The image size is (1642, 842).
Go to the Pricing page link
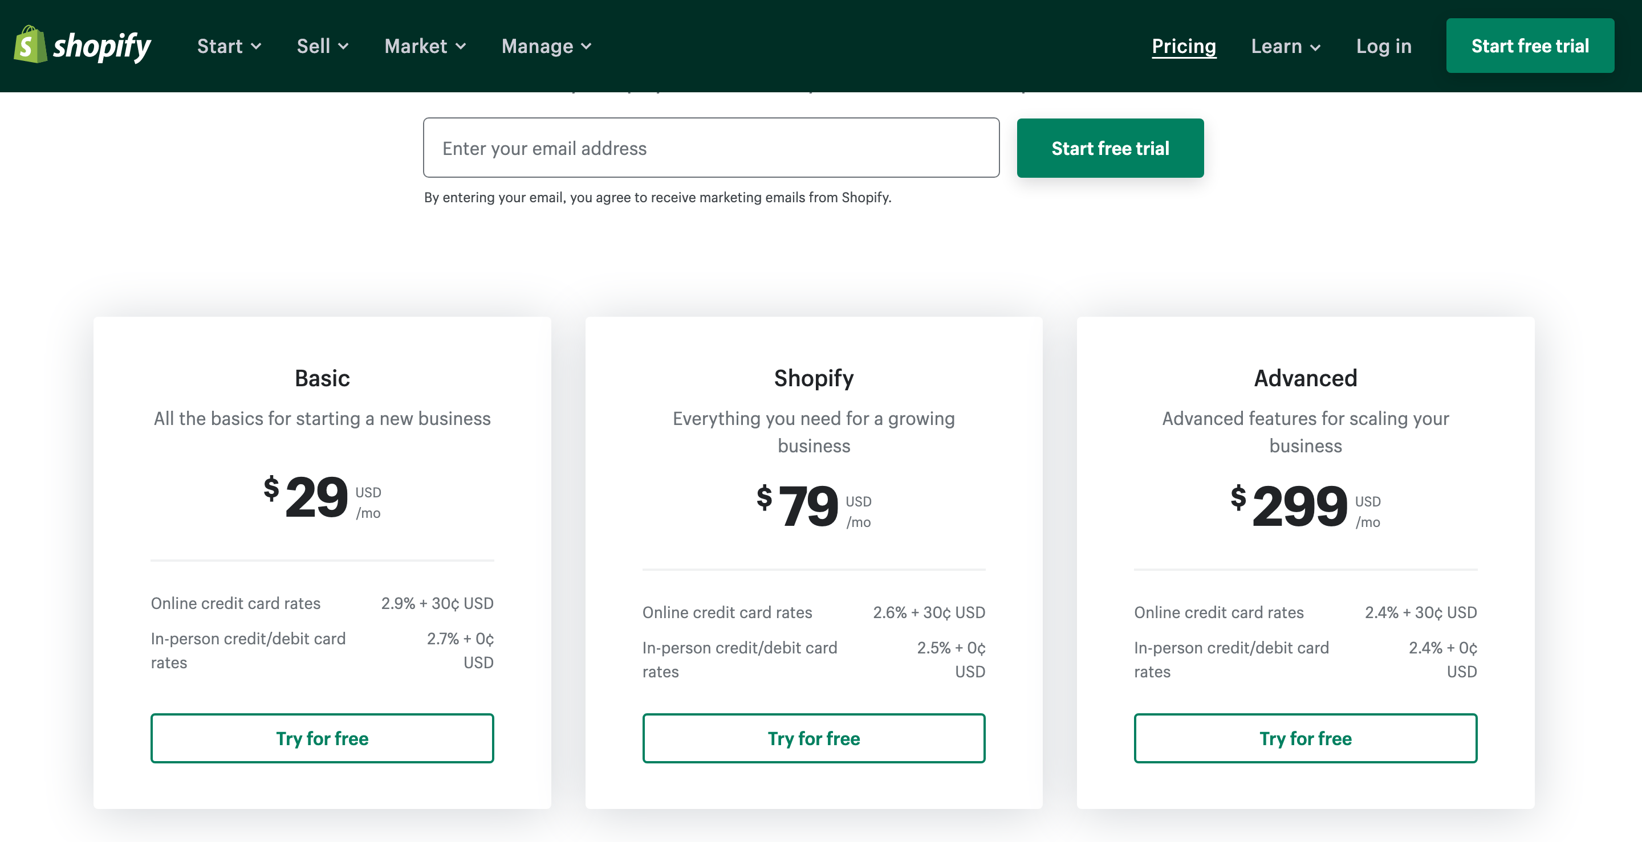1184,46
